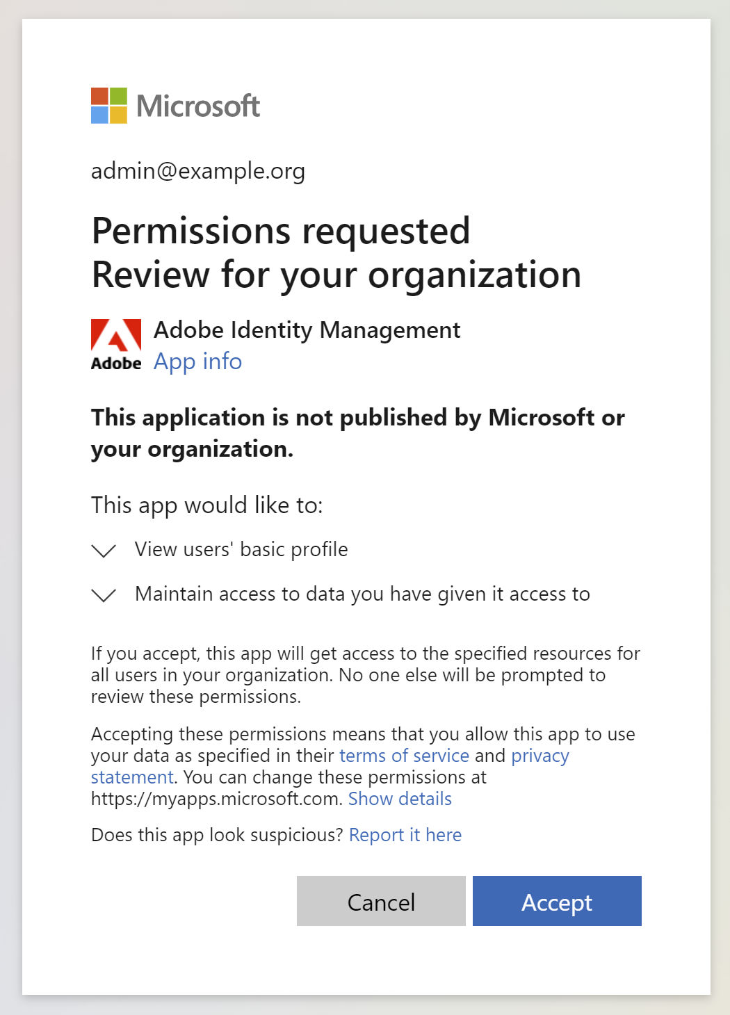The image size is (730, 1015).
Task: Accept the requested permissions
Action: pos(556,901)
